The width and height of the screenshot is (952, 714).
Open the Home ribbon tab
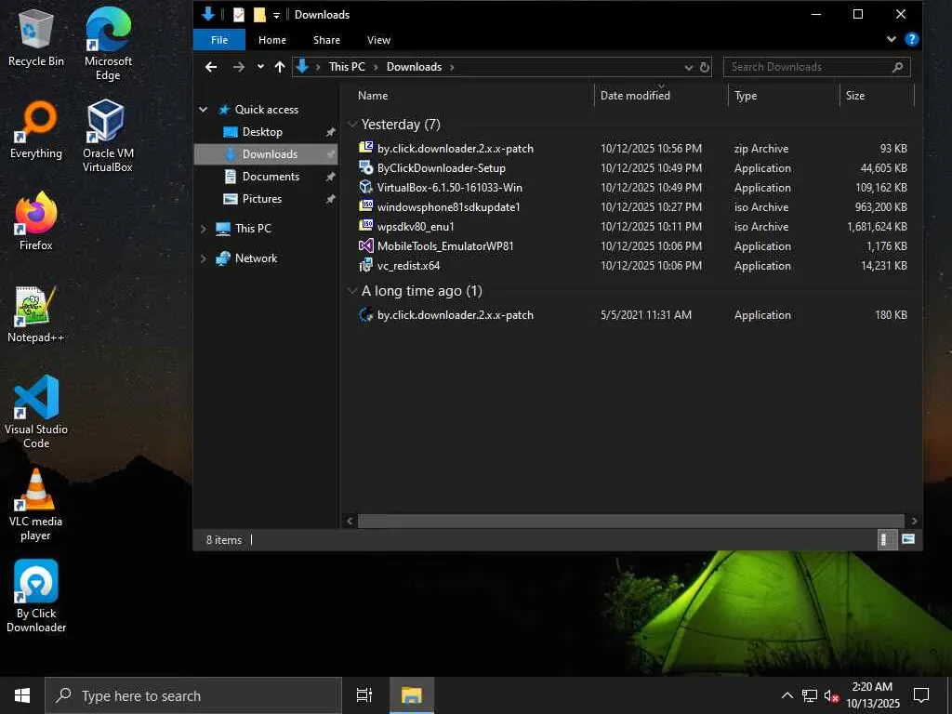(272, 40)
